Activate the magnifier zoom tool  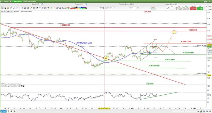click(5, 8)
